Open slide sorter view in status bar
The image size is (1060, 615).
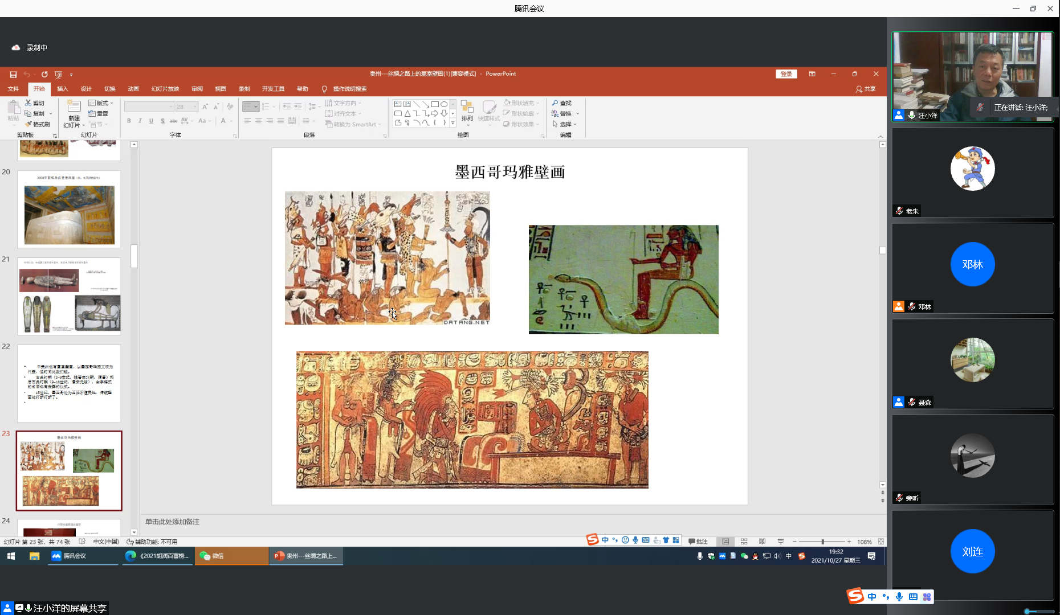pos(744,542)
